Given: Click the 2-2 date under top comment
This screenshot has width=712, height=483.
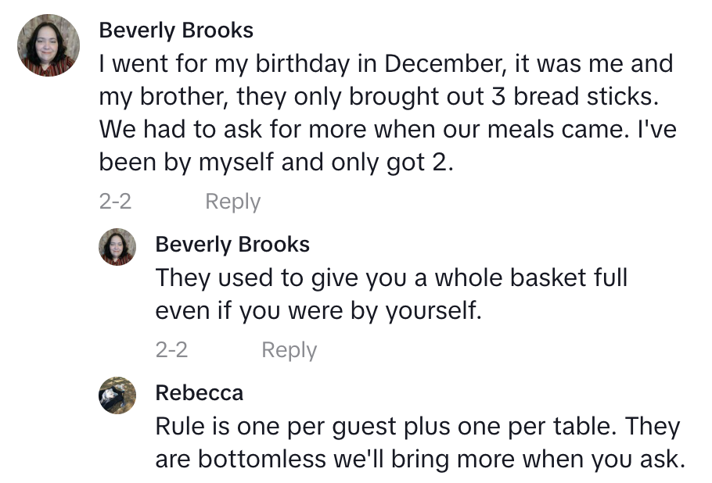Looking at the screenshot, I should 115,202.
